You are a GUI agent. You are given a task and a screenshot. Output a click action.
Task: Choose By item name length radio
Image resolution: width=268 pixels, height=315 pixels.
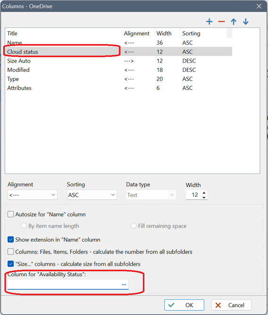tap(24, 226)
